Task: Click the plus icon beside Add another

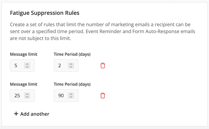Action: click(16, 114)
